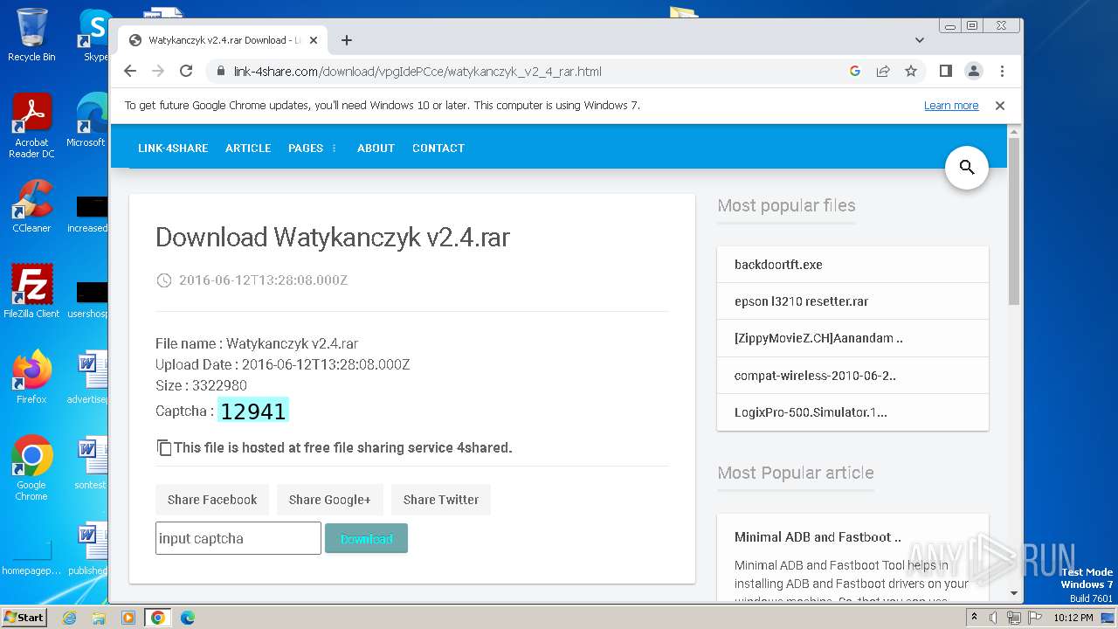Click the copy icon beside hosting notice
This screenshot has height=629, width=1118.
click(163, 447)
